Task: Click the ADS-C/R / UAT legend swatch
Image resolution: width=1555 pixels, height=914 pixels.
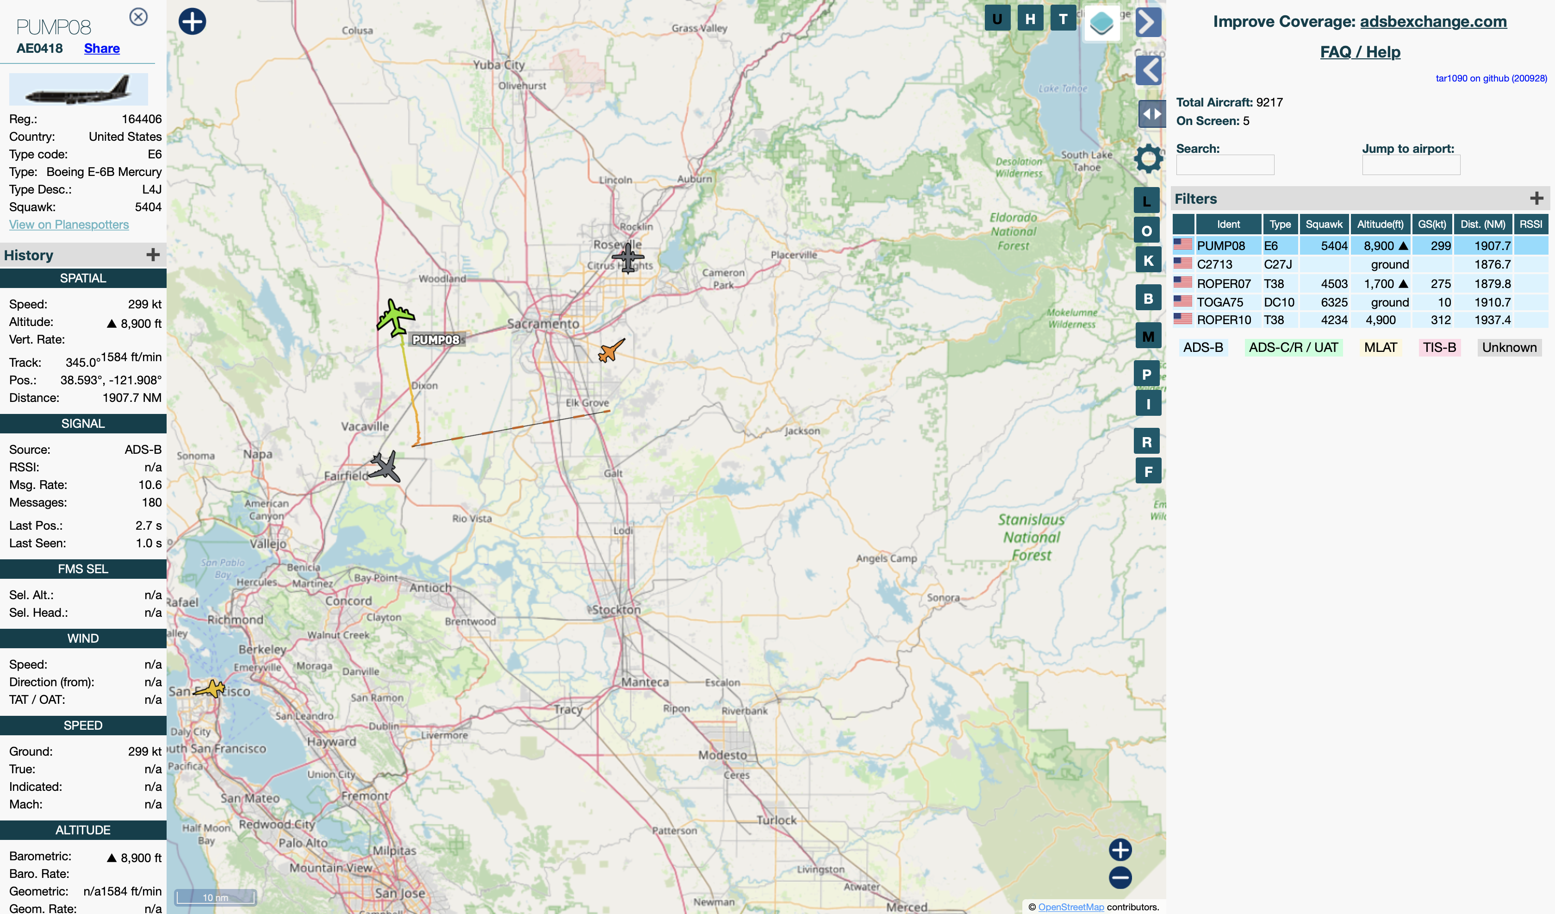Action: pyautogui.click(x=1294, y=348)
